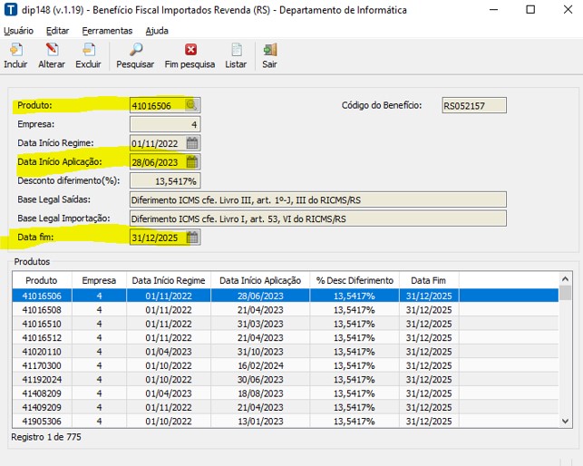This screenshot has width=583, height=466.
Task: Open Pesquisar search tool
Action: point(135,51)
